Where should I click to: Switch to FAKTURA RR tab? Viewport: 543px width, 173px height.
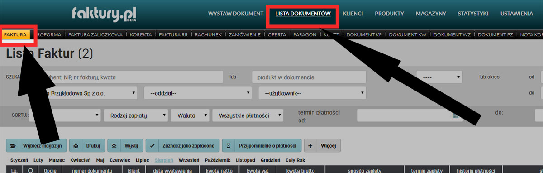(x=174, y=34)
